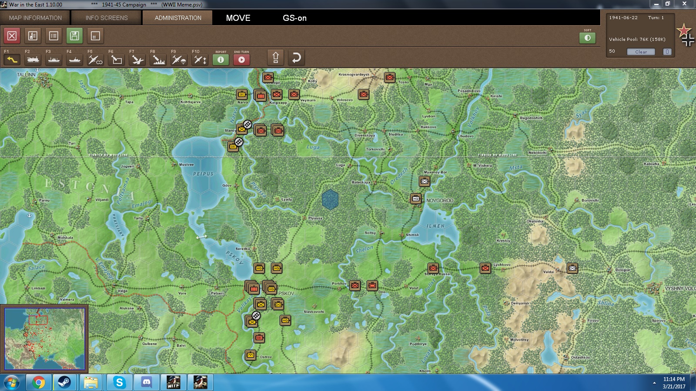Select F6 bomb unit mode icon
Viewport: 696px width, 391px height.
click(117, 60)
